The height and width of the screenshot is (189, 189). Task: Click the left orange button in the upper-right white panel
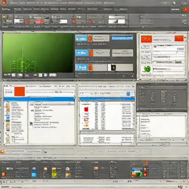pyautogui.click(x=146, y=39)
